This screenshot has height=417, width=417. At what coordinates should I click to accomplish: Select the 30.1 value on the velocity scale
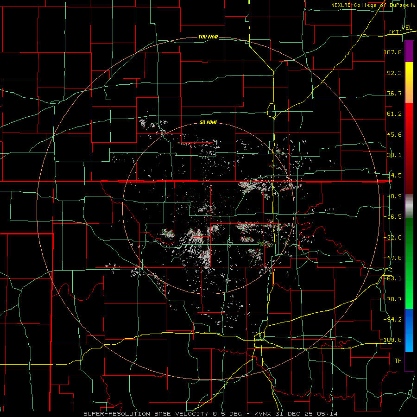click(394, 155)
